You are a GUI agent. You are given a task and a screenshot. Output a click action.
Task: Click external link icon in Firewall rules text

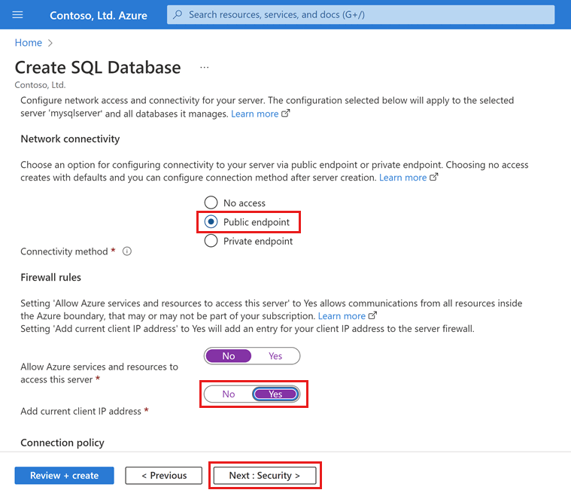[x=372, y=316]
